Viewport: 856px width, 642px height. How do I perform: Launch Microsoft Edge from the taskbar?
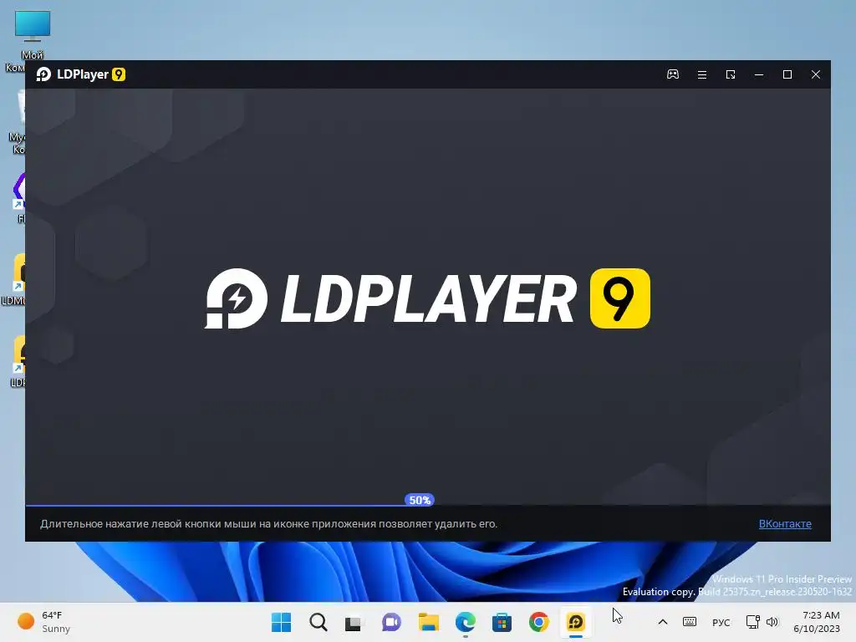[x=465, y=622]
